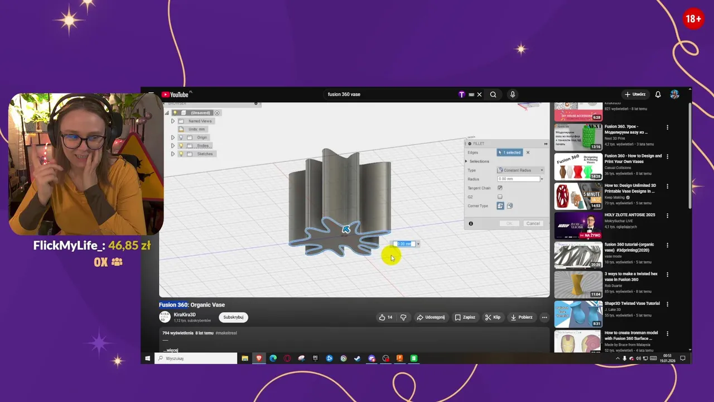Run search with the magnifier button

tap(493, 94)
